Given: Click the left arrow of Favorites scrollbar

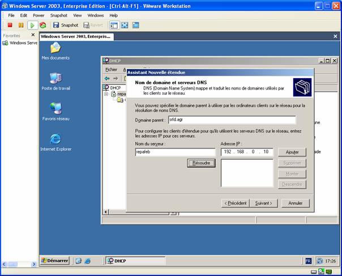Looking at the screenshot, I should coord(4,264).
